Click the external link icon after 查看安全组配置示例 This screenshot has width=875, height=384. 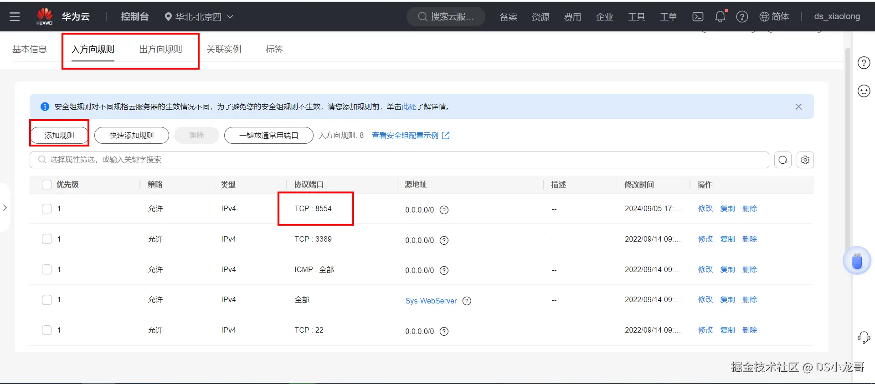(x=446, y=135)
